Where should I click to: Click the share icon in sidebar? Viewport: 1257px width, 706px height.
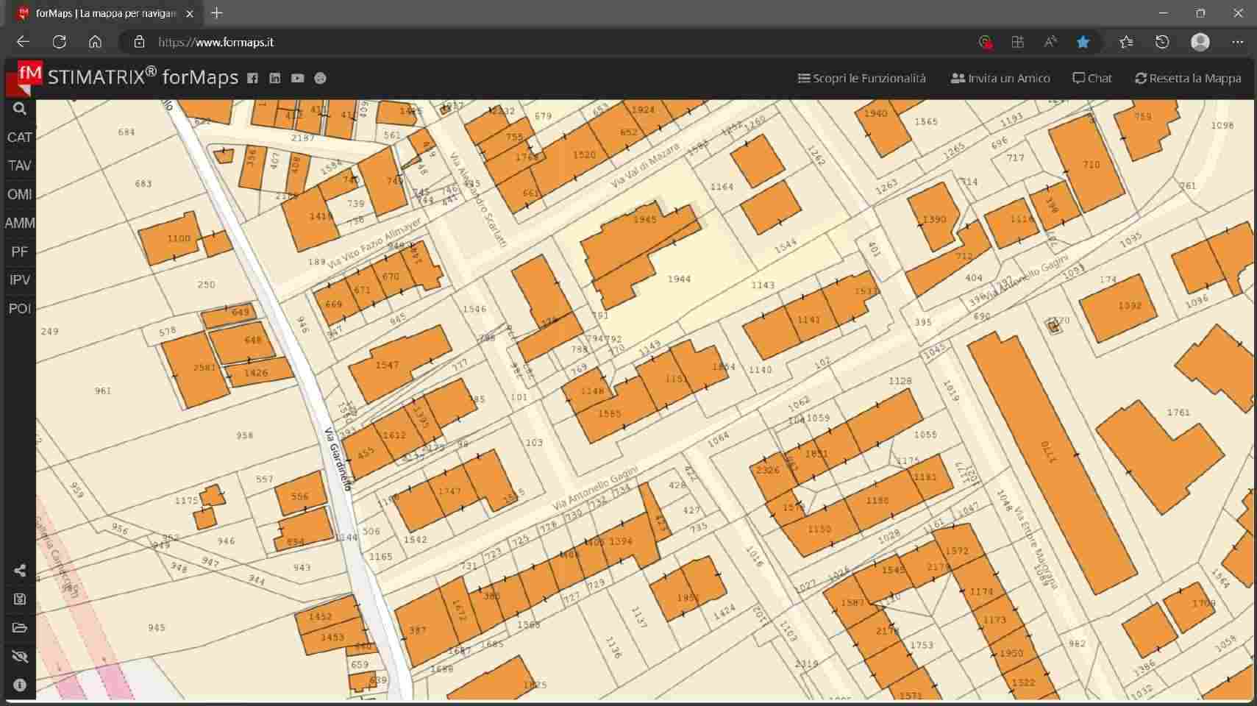coord(20,571)
